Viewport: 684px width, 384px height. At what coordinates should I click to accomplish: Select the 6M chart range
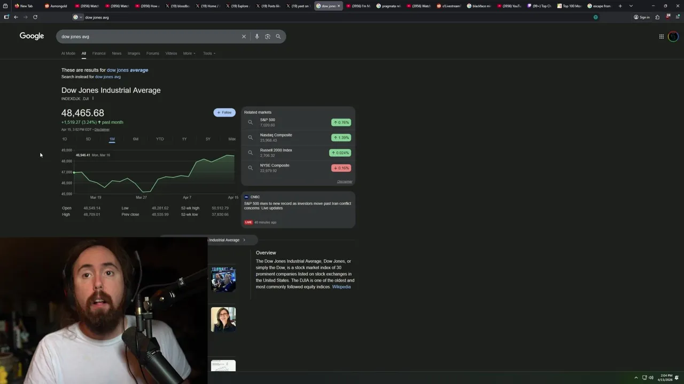pos(136,139)
